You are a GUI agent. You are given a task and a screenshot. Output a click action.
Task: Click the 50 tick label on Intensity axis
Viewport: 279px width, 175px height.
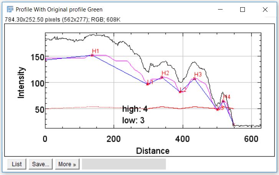(40, 110)
